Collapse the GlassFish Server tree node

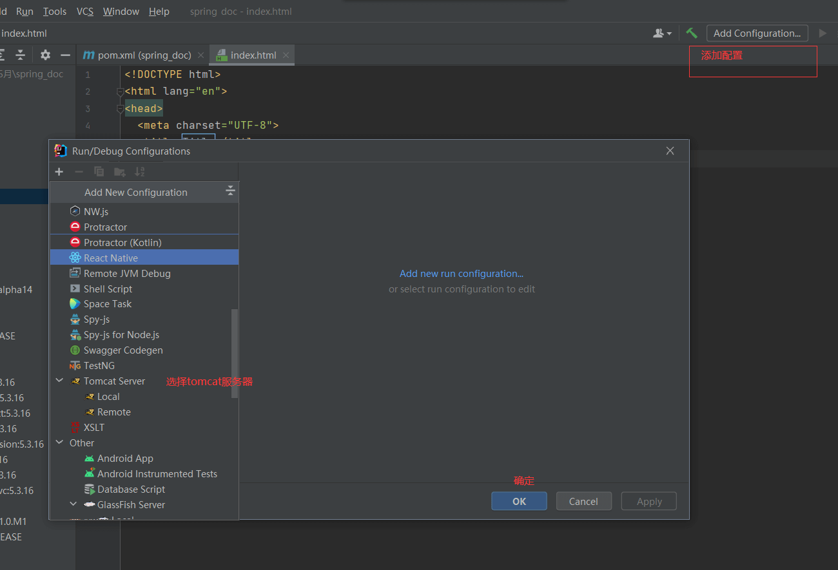[x=73, y=504]
